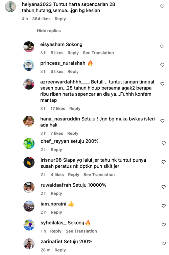
Task: Open the 384 likes list
Action: pyautogui.click(x=41, y=19)
